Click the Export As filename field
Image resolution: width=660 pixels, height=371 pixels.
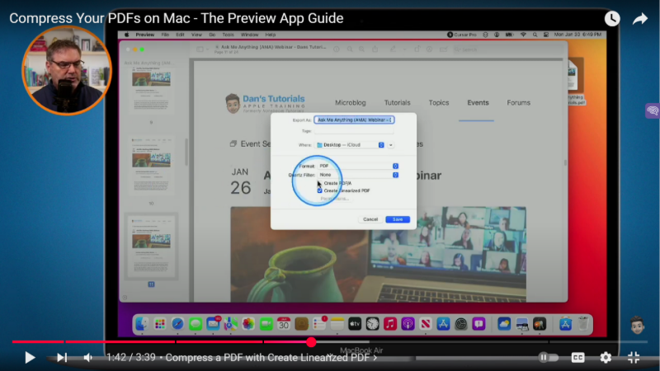coord(354,120)
